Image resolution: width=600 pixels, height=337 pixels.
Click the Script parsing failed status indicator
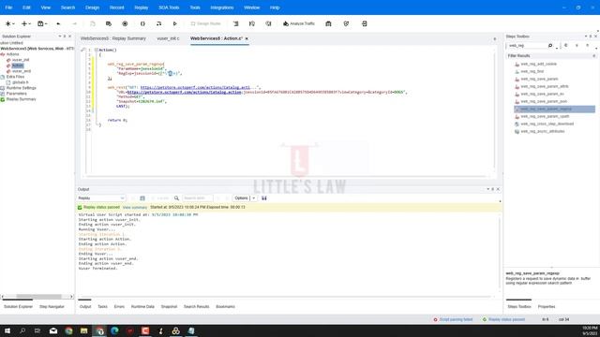(x=453, y=319)
